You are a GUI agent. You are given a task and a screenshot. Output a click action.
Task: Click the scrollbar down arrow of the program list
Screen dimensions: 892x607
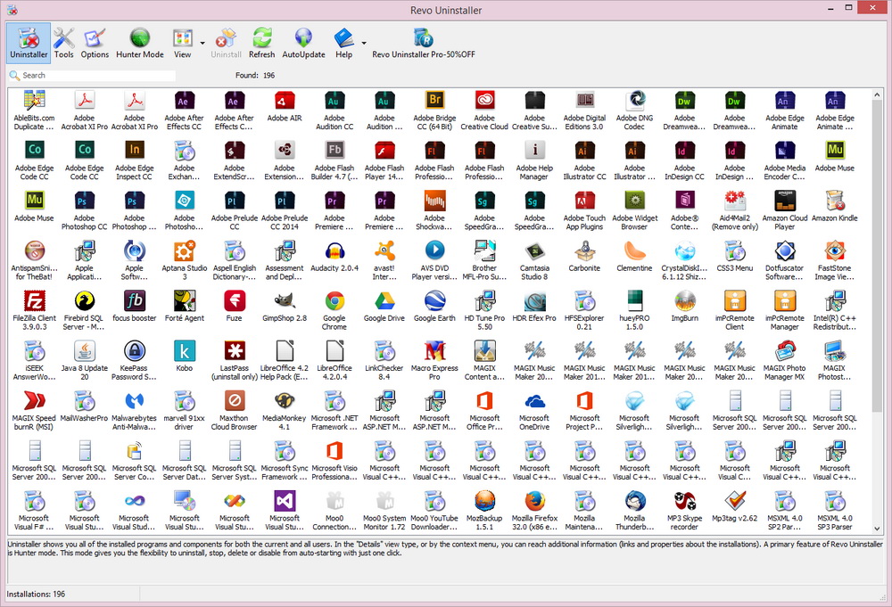point(877,528)
